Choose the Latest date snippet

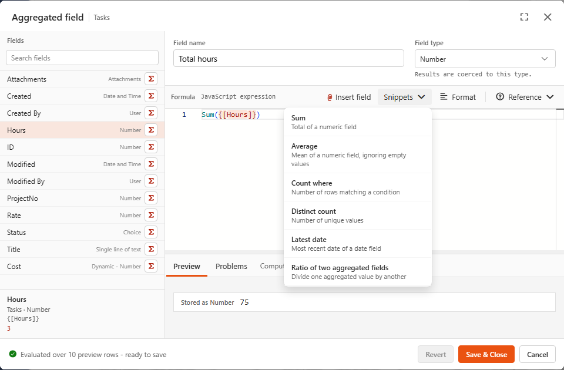pyautogui.click(x=358, y=244)
